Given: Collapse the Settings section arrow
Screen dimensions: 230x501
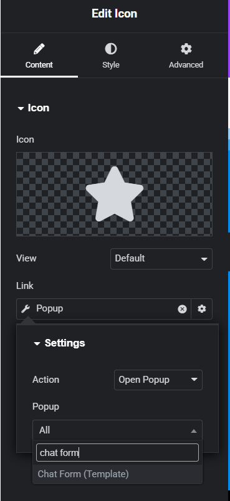Looking at the screenshot, I should coord(37,343).
